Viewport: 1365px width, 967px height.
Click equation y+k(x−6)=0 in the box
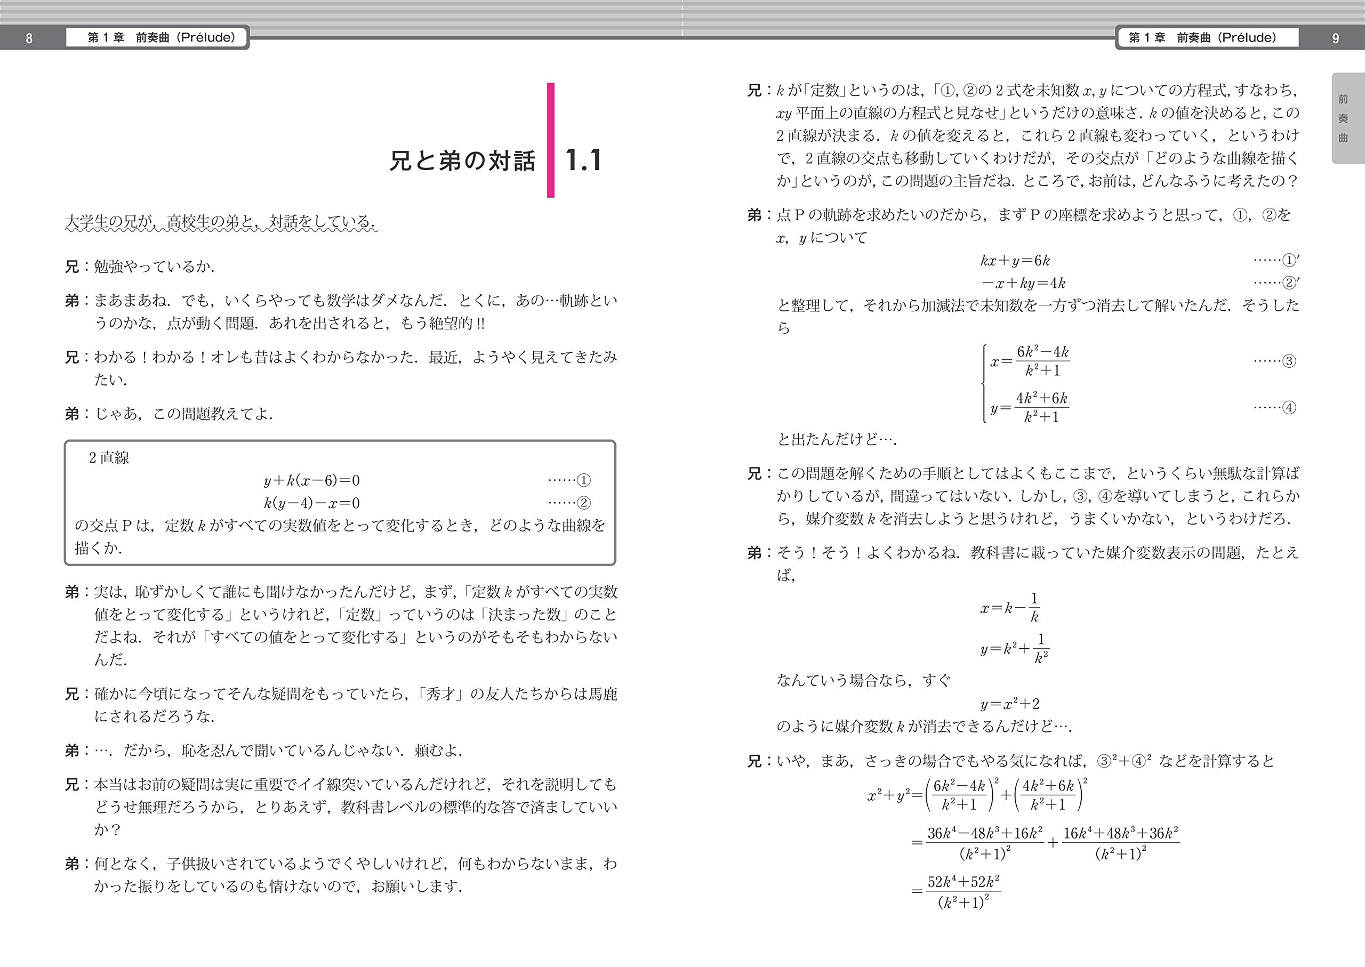(311, 480)
